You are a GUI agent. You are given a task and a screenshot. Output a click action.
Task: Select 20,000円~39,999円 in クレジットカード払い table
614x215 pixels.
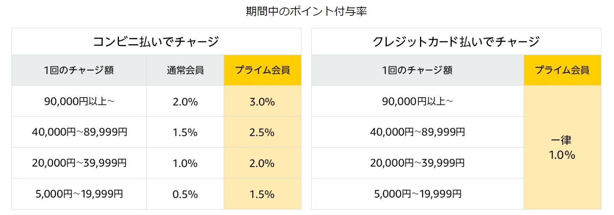(417, 163)
